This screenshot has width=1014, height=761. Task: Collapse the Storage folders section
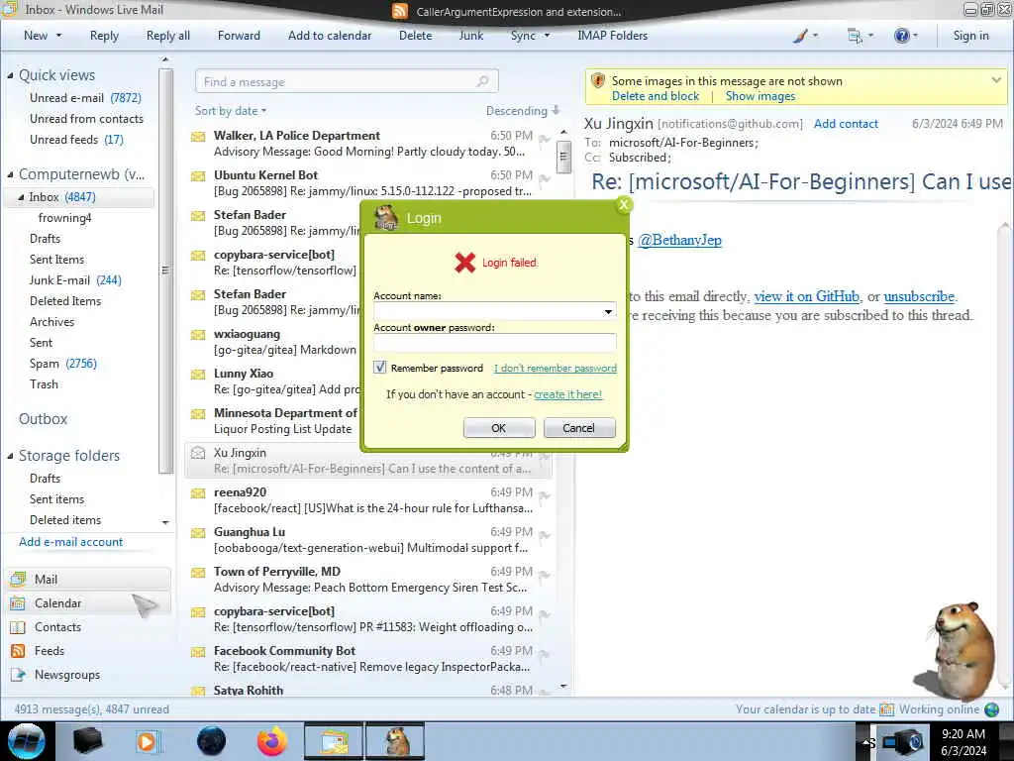[10, 456]
